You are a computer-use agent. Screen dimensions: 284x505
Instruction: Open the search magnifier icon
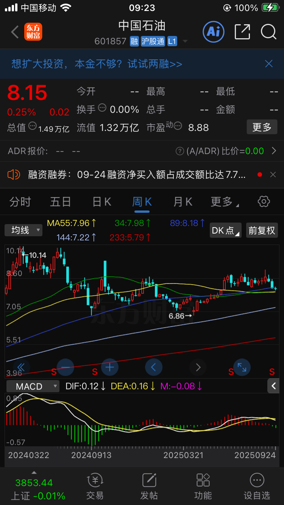coord(268,32)
